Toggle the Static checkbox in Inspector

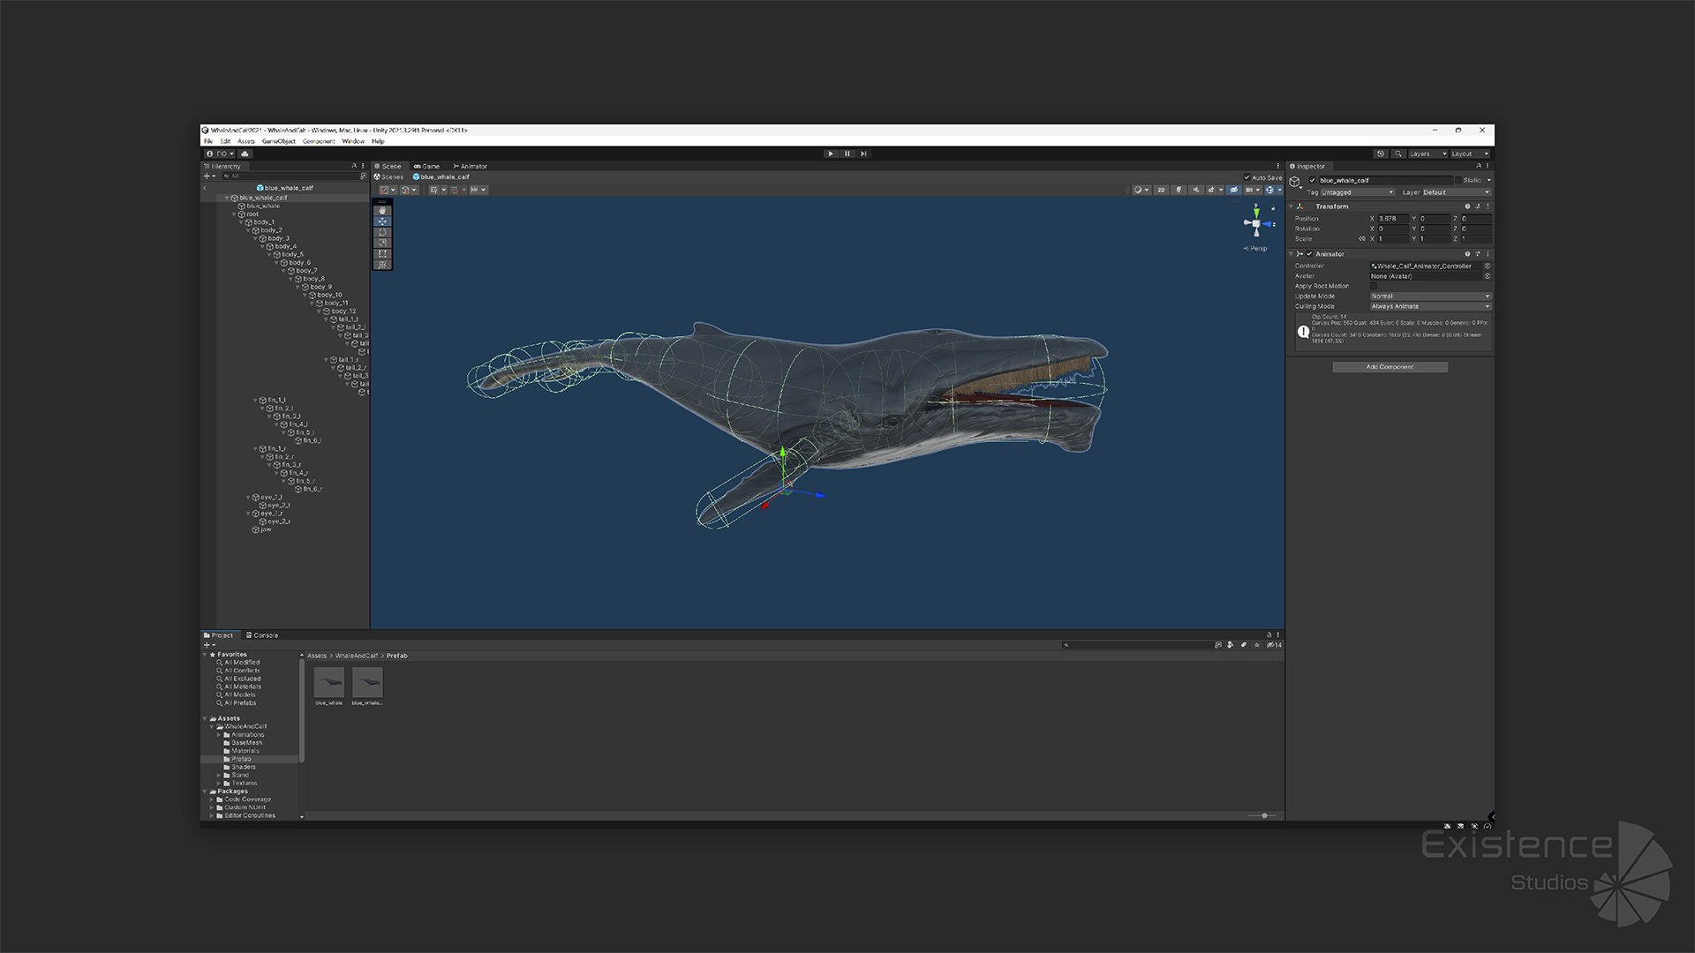pyautogui.click(x=1458, y=180)
